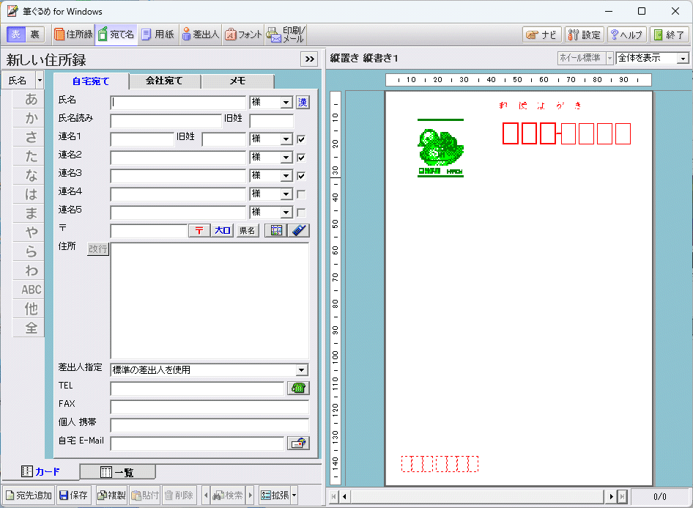Viewport: 693px width, 508px height.
Task: Open the 氏名 index sort dropdown
Action: pos(40,81)
